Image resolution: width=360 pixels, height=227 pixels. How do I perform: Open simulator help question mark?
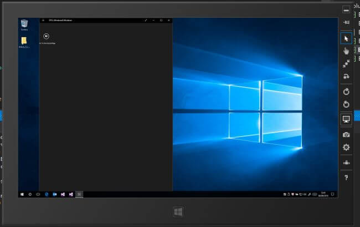pyautogui.click(x=346, y=178)
